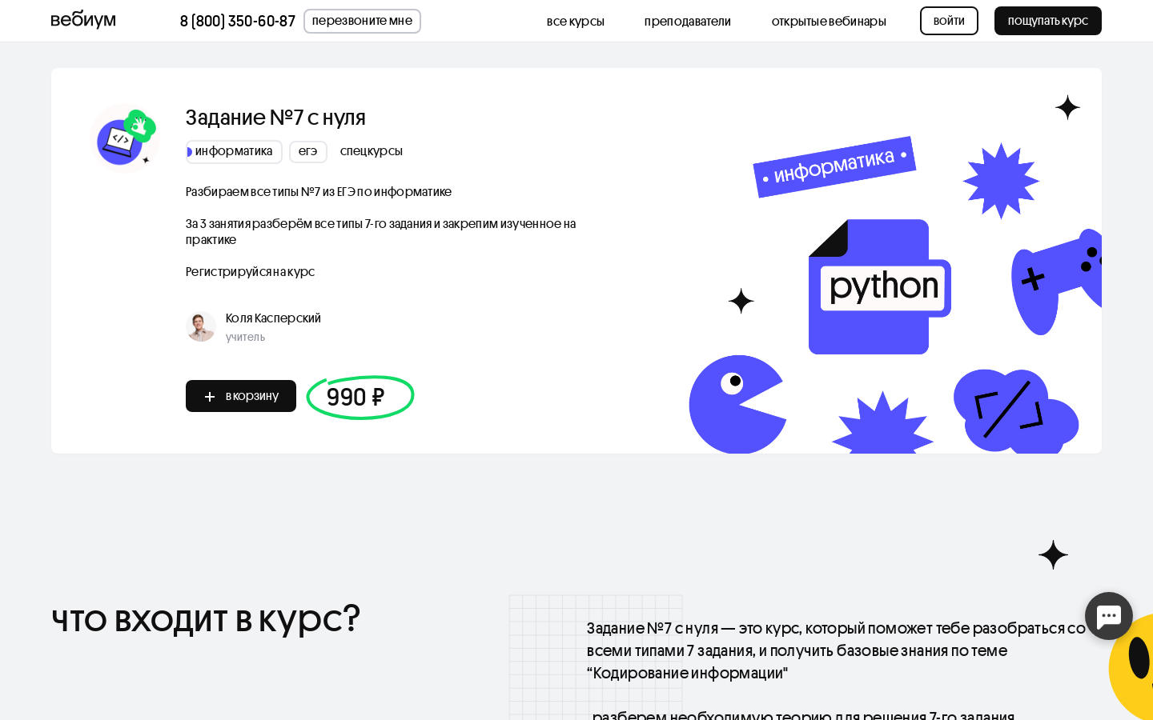The width and height of the screenshot is (1153, 720).
Task: Call the 8 (800) 350-60-87 number
Action: point(238,22)
